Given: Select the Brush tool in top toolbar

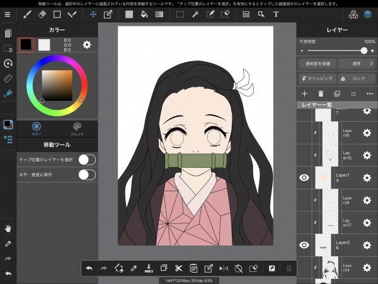Looking at the screenshot, I should click(27, 13).
